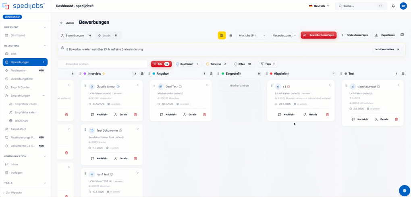Expand Dani Test card chevron
411x197 pixels.
tap(207, 85)
